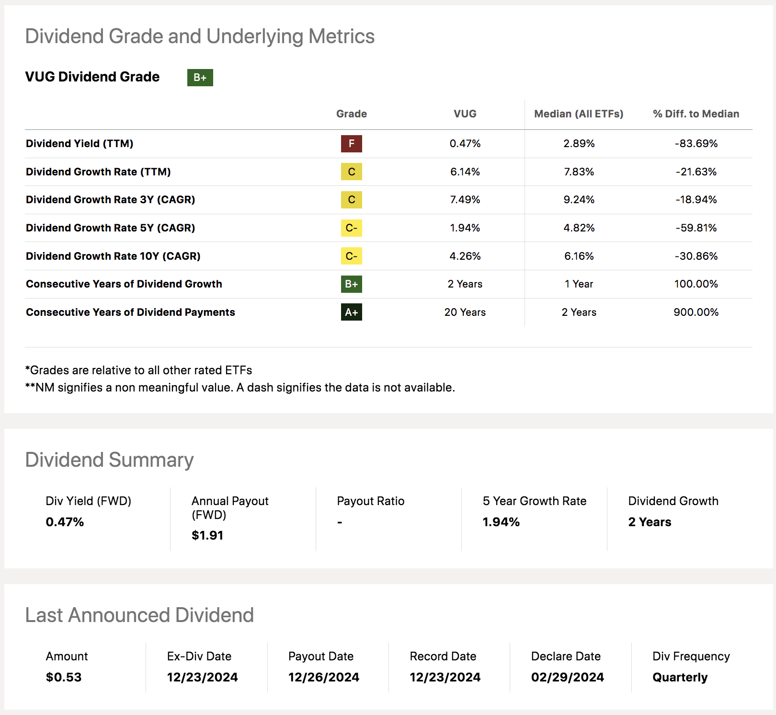Click the Div Yield (FWD) value 0.47%

tap(64, 522)
